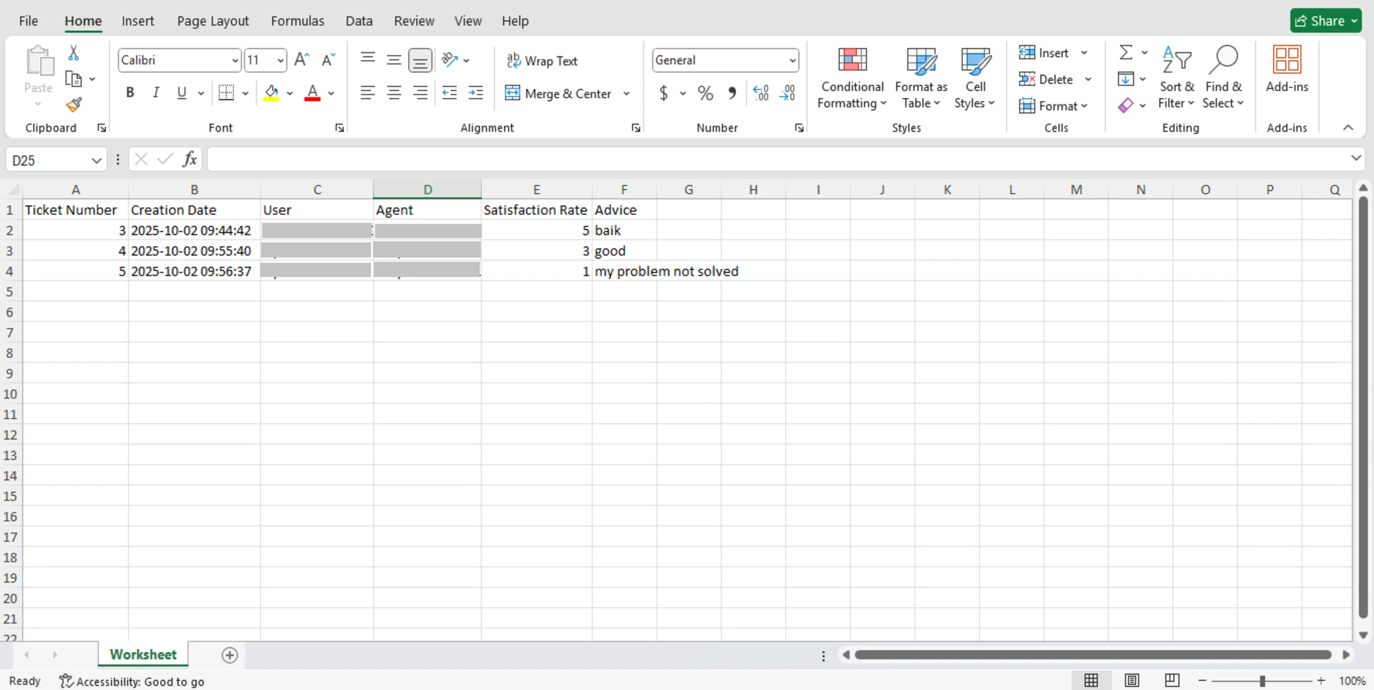Open the General number format dropdown
Image resolution: width=1374 pixels, height=690 pixels.
(792, 61)
